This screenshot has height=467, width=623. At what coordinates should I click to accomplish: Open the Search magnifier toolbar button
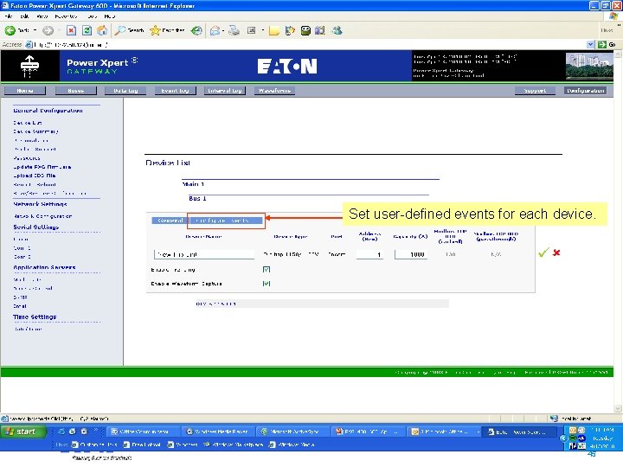pos(129,30)
